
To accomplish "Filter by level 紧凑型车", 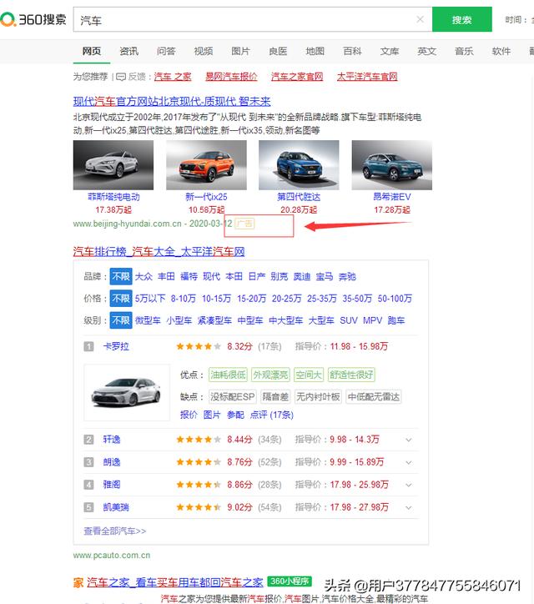I will 214,320.
